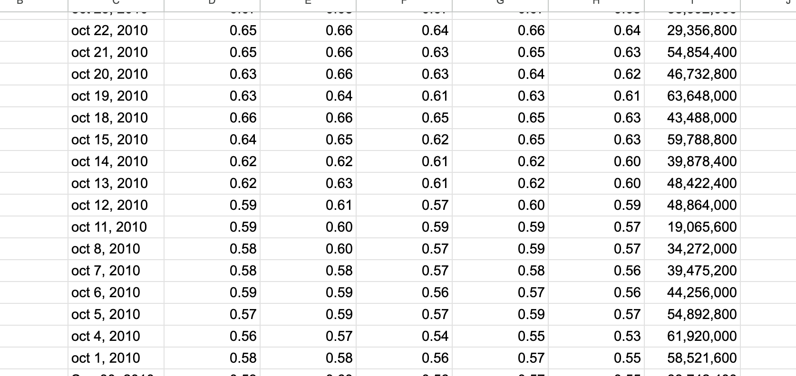Screen dimensions: 796x376
Task: Select the oct 8, 2010 date cell
Action: [x=116, y=249]
